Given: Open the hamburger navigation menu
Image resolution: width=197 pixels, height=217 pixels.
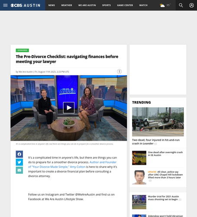Looking at the screenshot, I should point(5,5).
